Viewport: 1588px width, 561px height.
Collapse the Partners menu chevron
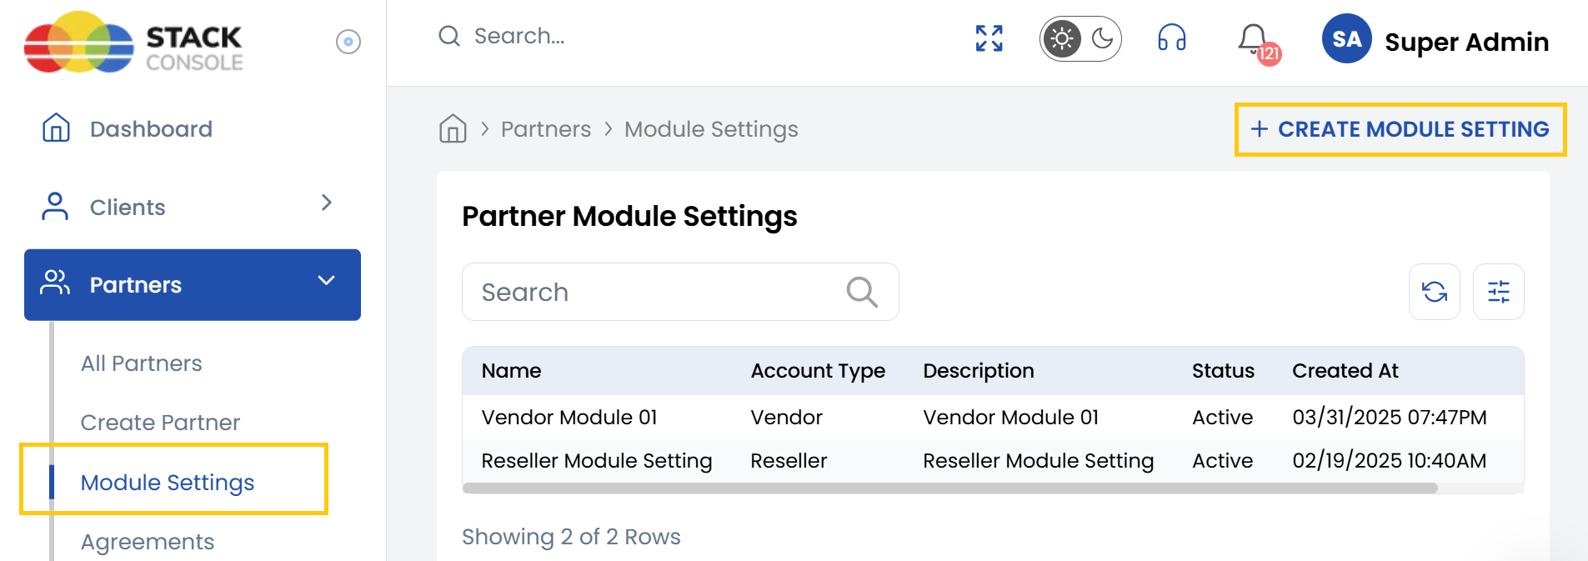(x=326, y=281)
